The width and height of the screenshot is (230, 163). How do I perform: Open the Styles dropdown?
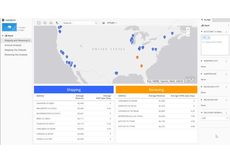pyautogui.click(x=112, y=23)
